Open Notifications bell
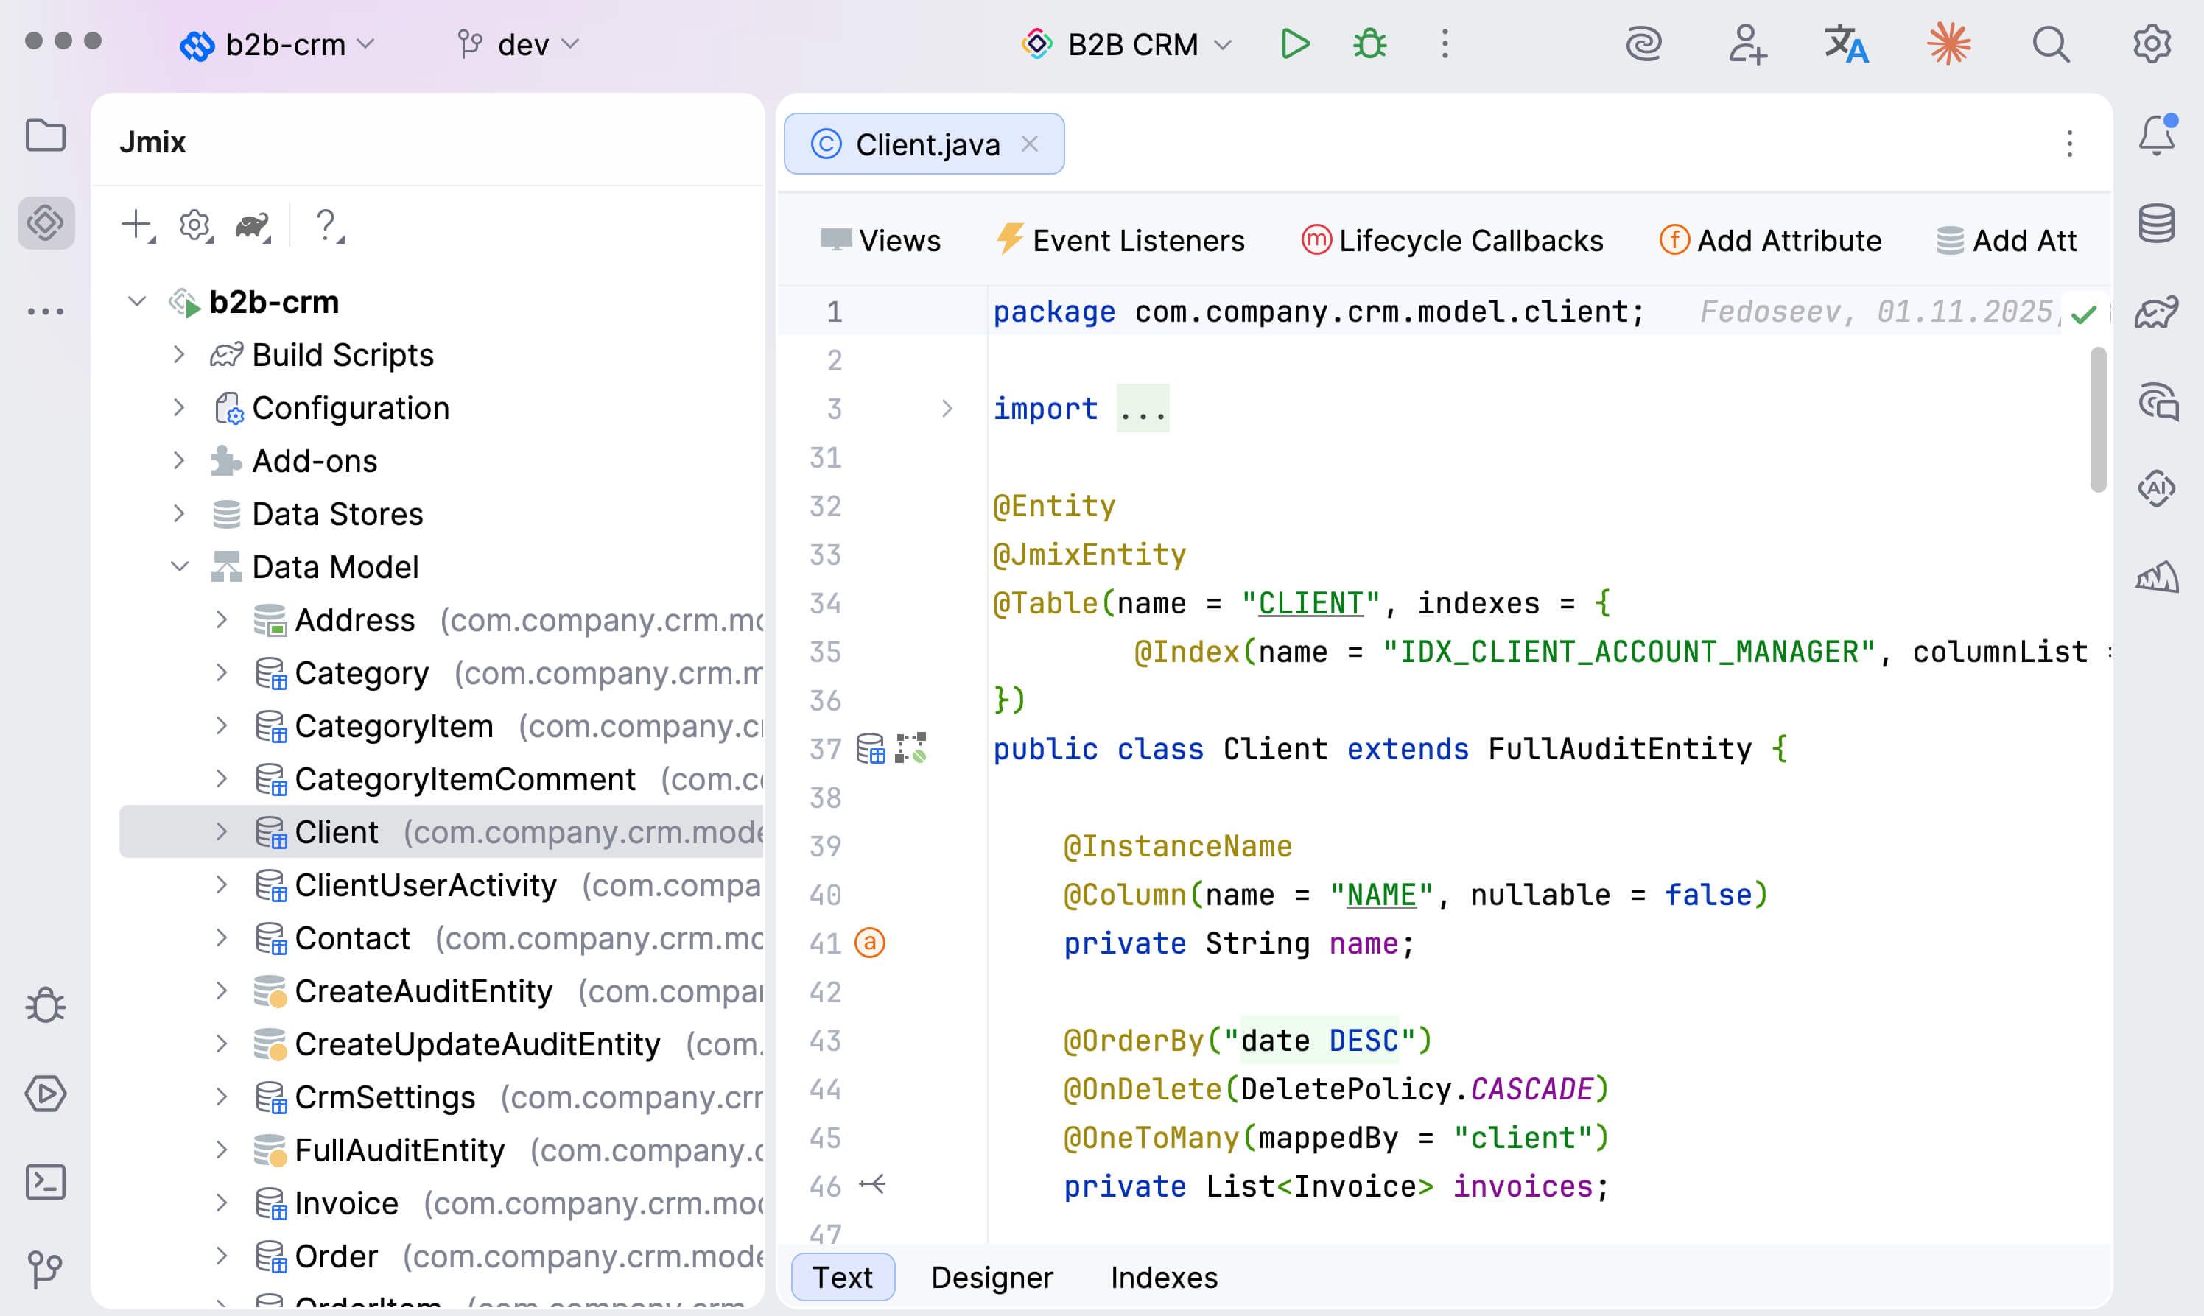Viewport: 2204px width, 1316px height. point(2157,136)
